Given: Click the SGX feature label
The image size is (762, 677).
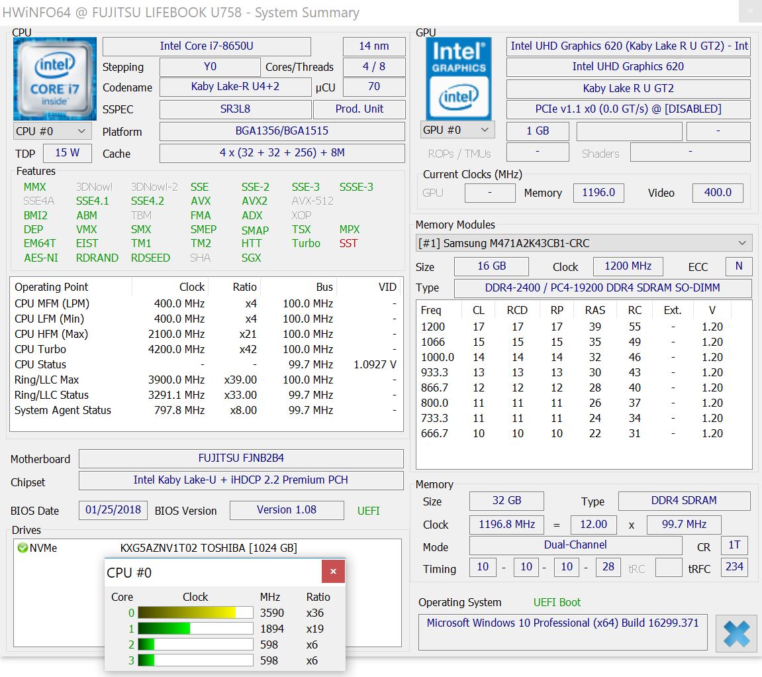Looking at the screenshot, I should tap(252, 258).
